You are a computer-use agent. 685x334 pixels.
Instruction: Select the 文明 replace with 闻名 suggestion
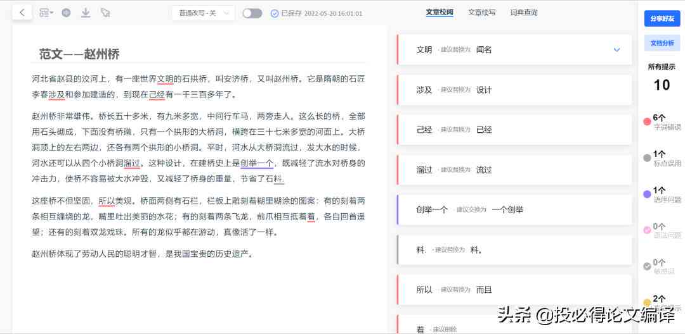(x=514, y=49)
